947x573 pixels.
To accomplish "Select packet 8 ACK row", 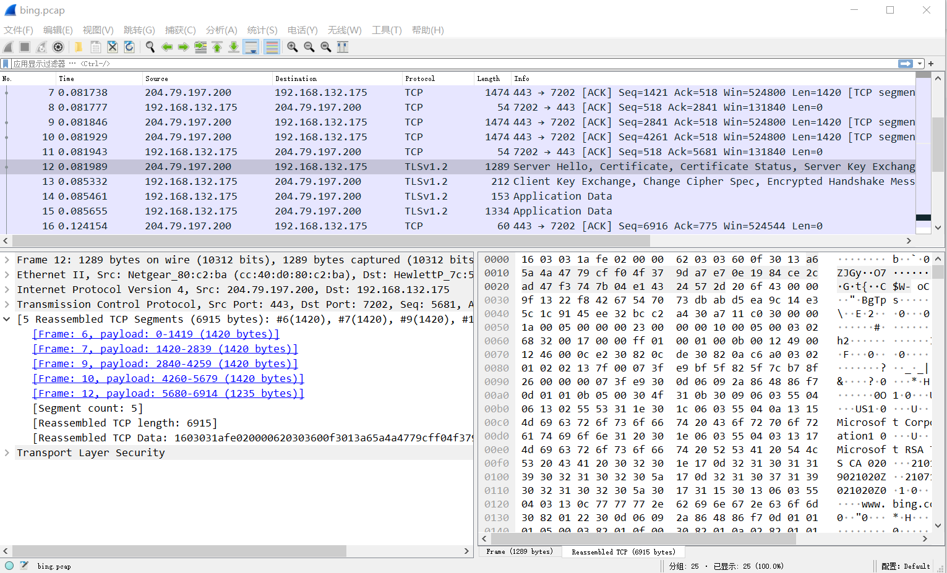I will [458, 108].
